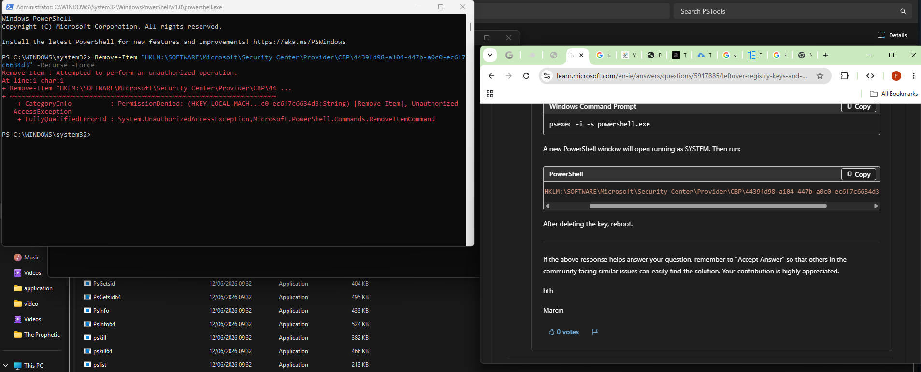The width and height of the screenshot is (921, 372).
Task: Bookmark this page with the star icon
Action: (820, 76)
